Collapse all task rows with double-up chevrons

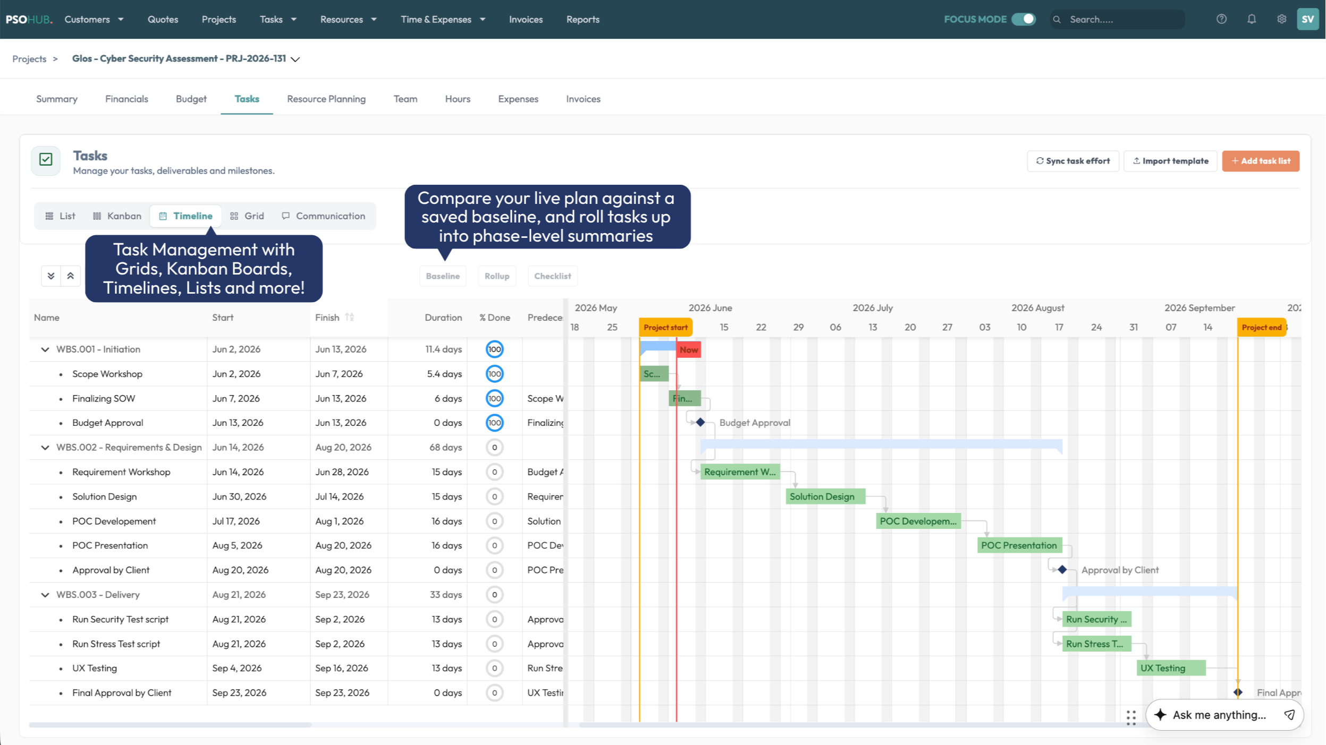[x=70, y=276]
